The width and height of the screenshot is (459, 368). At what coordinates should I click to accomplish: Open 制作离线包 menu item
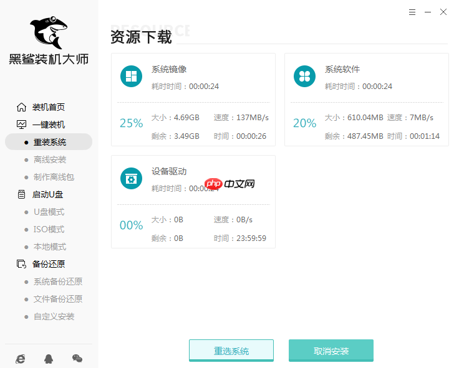tap(54, 177)
